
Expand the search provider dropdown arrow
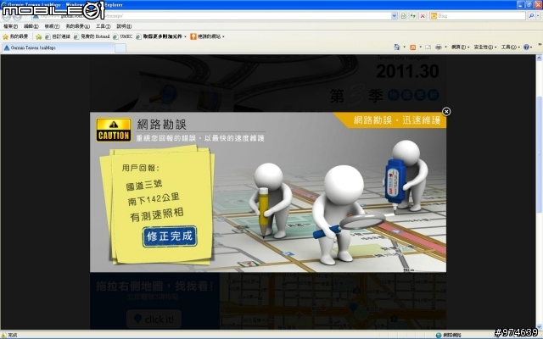point(539,16)
